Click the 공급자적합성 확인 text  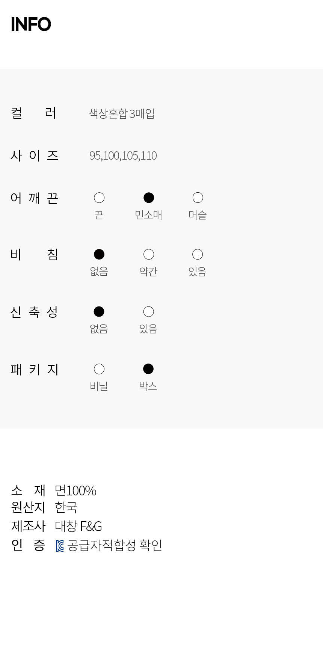click(115, 545)
